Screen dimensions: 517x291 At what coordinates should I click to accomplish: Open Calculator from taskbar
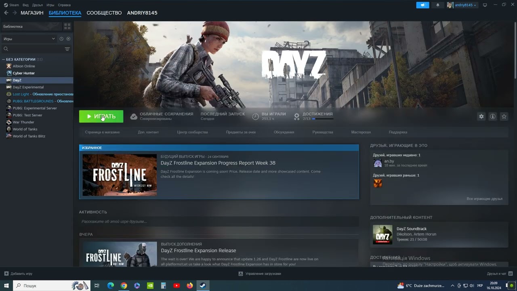[x=163, y=285]
